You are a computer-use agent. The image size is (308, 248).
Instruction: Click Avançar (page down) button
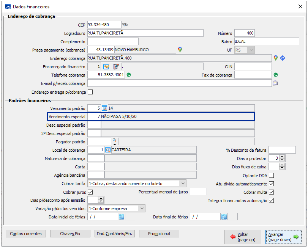pyautogui.click(x=283, y=237)
